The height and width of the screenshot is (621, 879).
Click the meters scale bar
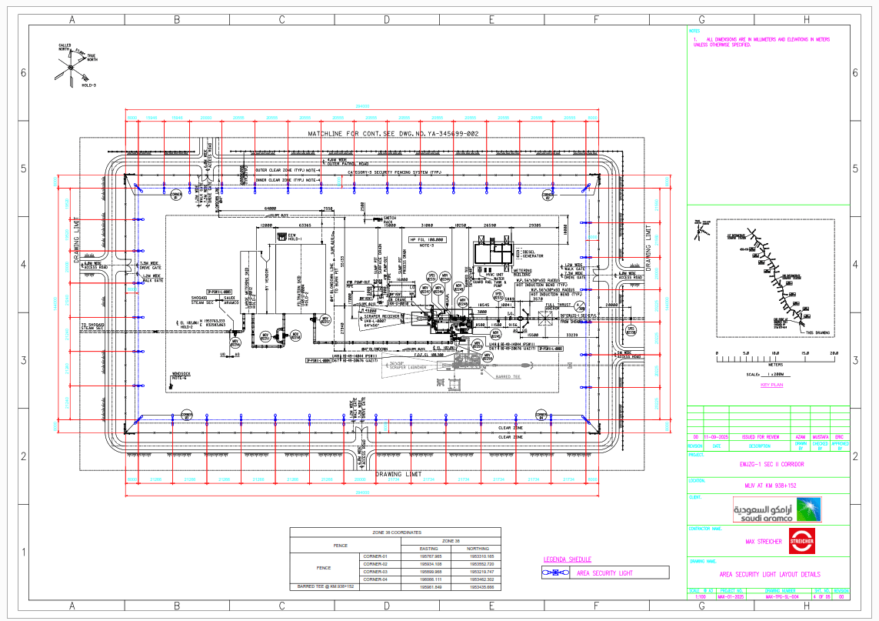coord(777,358)
